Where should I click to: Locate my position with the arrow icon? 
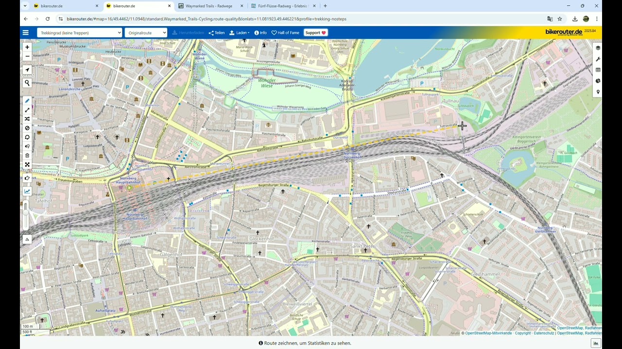pos(27,70)
